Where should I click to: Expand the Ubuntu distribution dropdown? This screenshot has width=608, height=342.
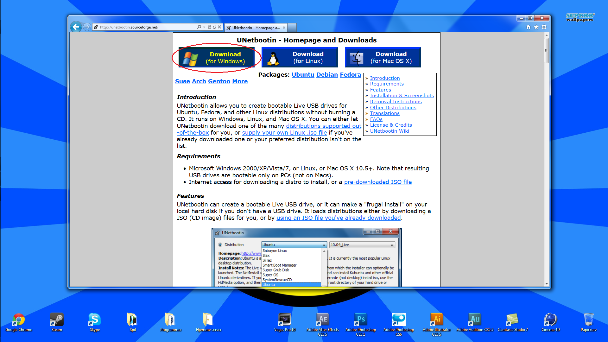[x=324, y=245]
